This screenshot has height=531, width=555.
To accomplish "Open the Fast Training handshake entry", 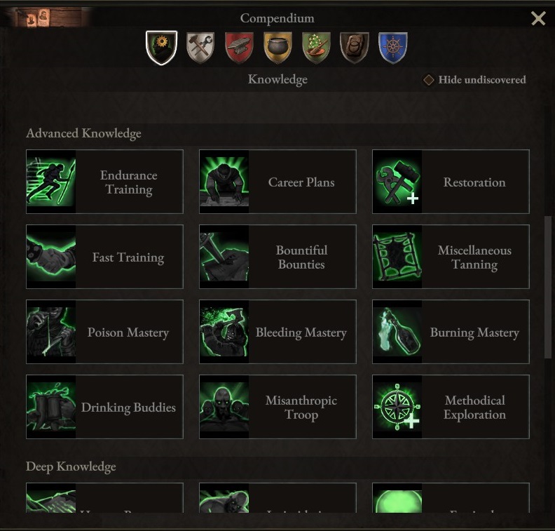I will 105,257.
